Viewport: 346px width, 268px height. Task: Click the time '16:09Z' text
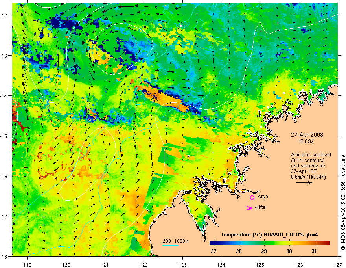(x=306, y=141)
